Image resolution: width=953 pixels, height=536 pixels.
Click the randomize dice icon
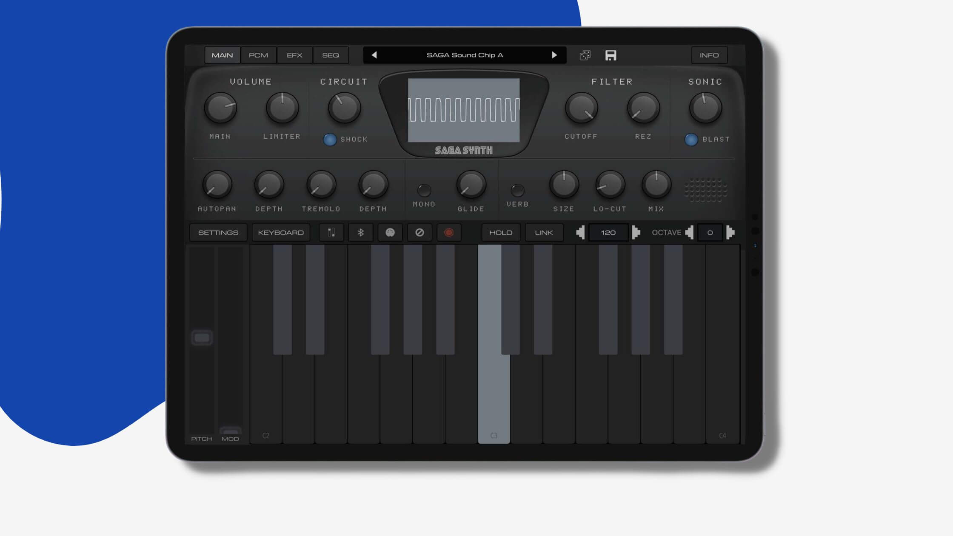[x=585, y=55]
